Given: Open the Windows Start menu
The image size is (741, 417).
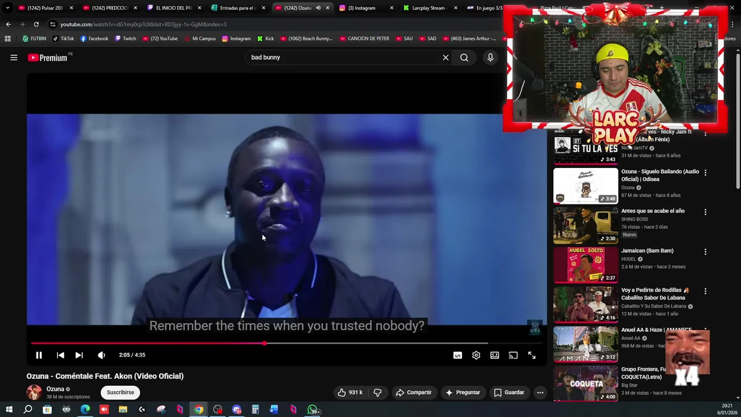Looking at the screenshot, I should [x=9, y=409].
